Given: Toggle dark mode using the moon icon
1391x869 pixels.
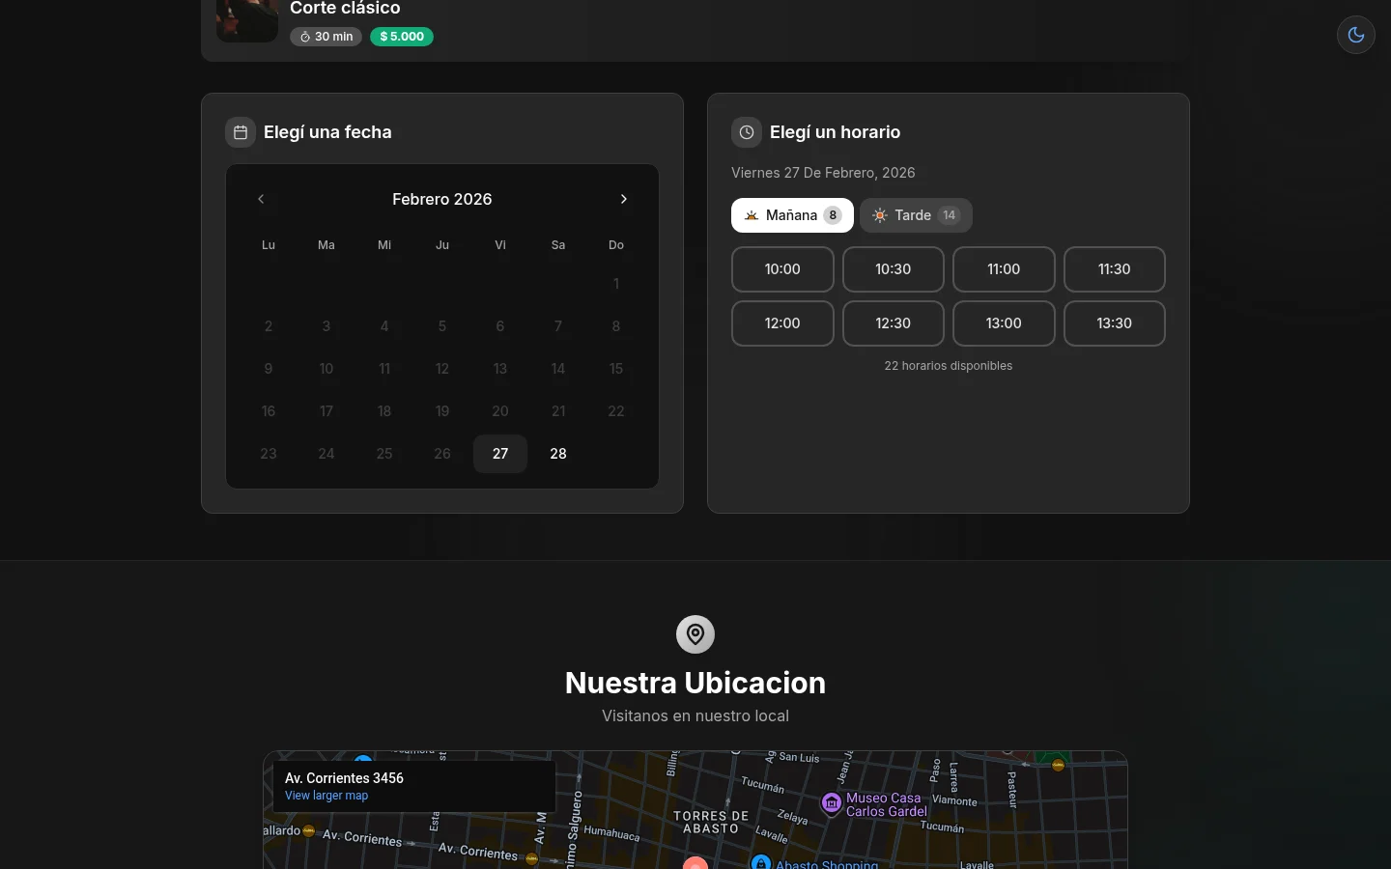Looking at the screenshot, I should point(1355,35).
